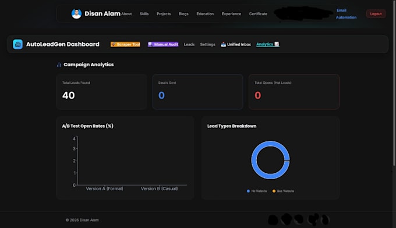This screenshot has height=228, width=396.
Task: Click the Campaign Analytics bar chart icon
Action: tap(59, 65)
